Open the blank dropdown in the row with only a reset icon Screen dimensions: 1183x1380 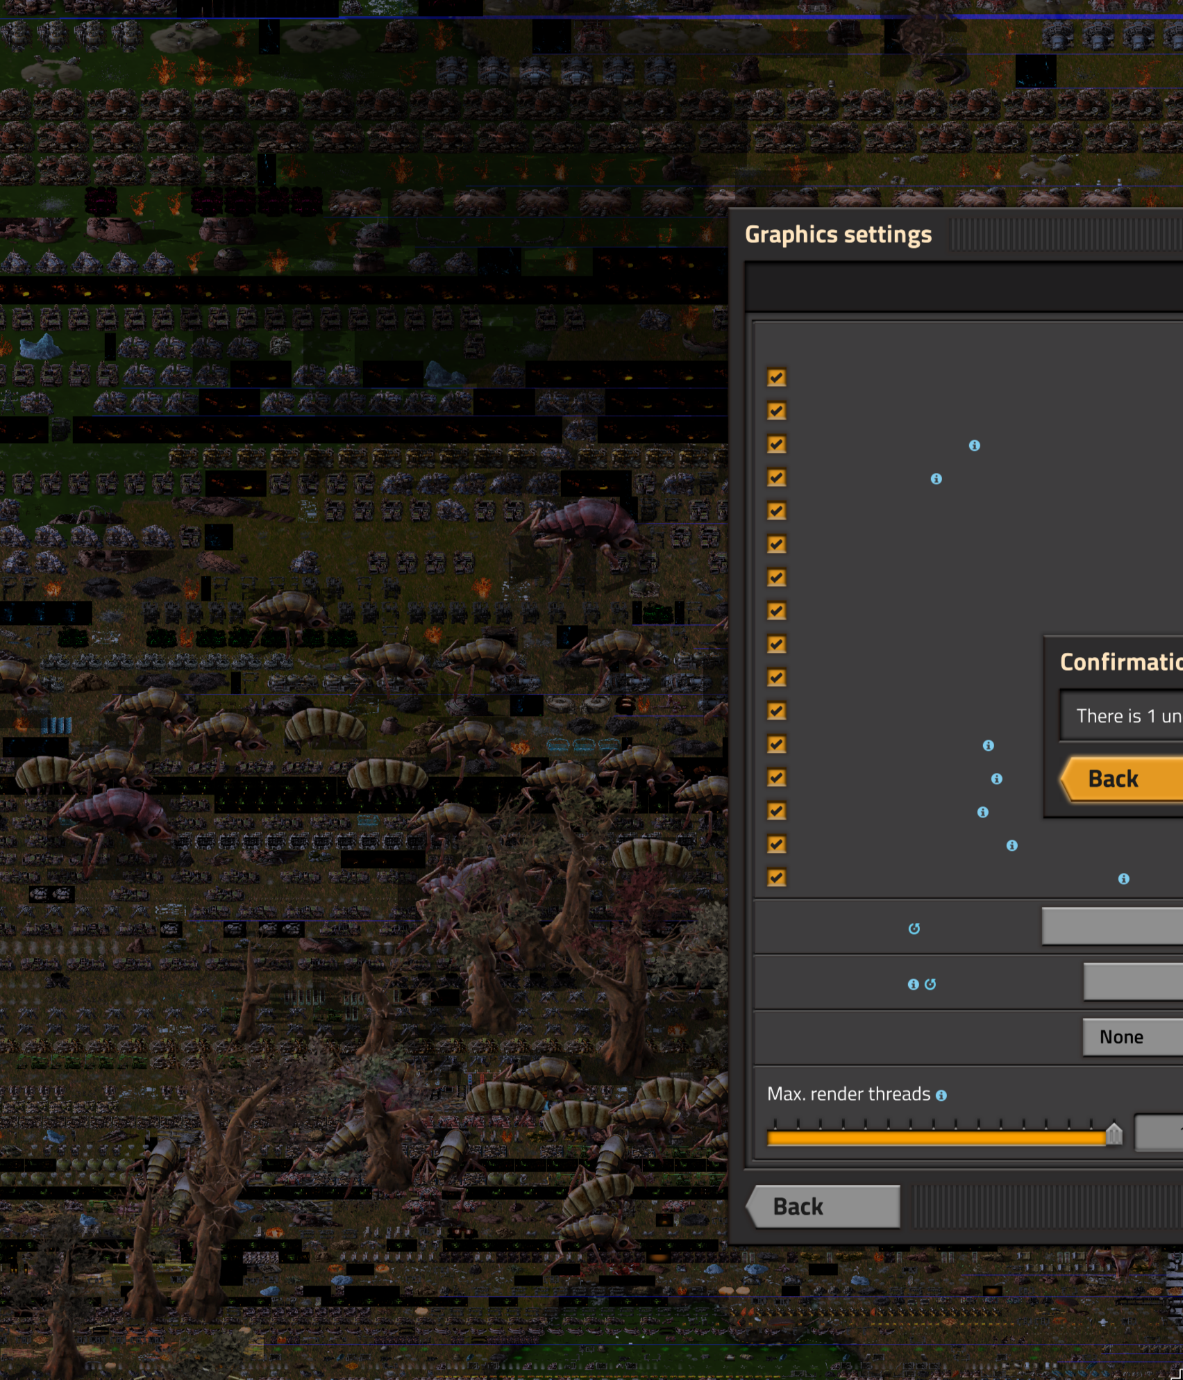point(1112,926)
